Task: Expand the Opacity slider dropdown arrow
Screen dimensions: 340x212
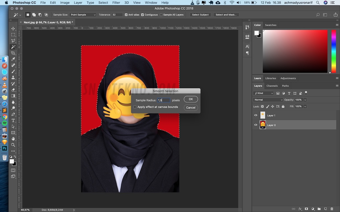Action: click(x=305, y=100)
